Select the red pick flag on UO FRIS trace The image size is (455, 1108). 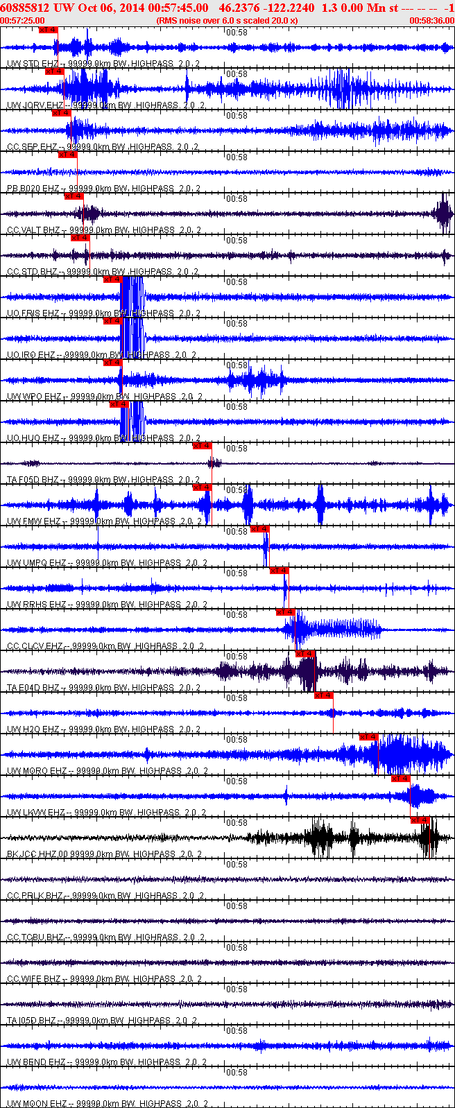click(112, 279)
